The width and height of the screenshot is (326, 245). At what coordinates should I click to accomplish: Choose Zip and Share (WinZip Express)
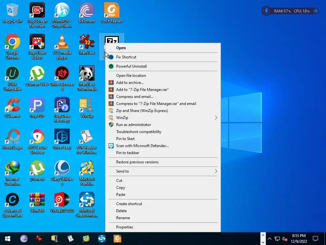point(163,111)
